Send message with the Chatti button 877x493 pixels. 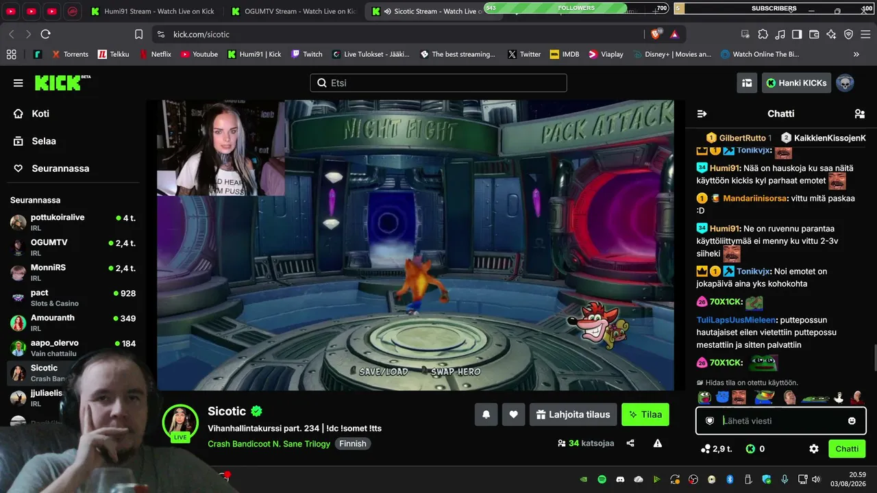pos(847,449)
